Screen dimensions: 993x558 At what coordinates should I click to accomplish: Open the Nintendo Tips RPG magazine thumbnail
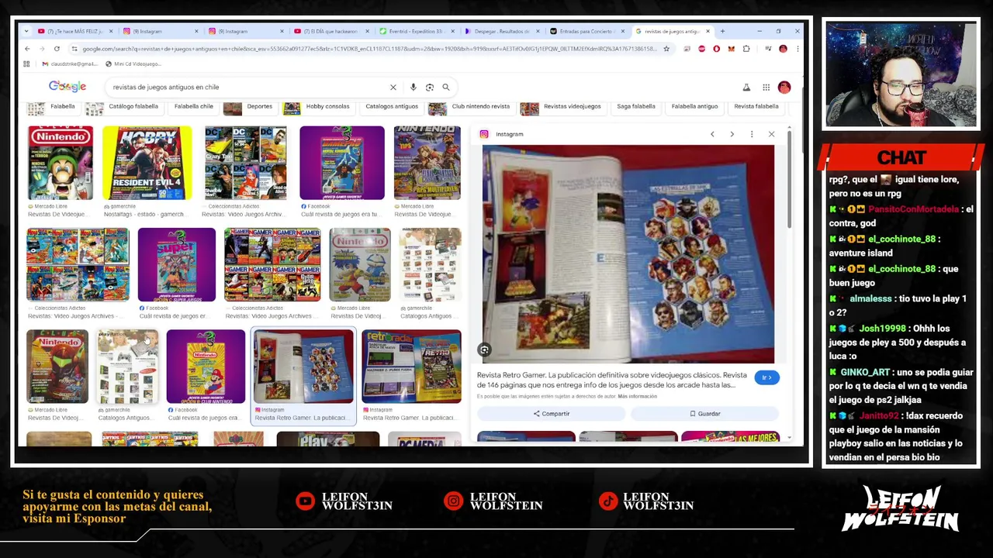[427, 163]
